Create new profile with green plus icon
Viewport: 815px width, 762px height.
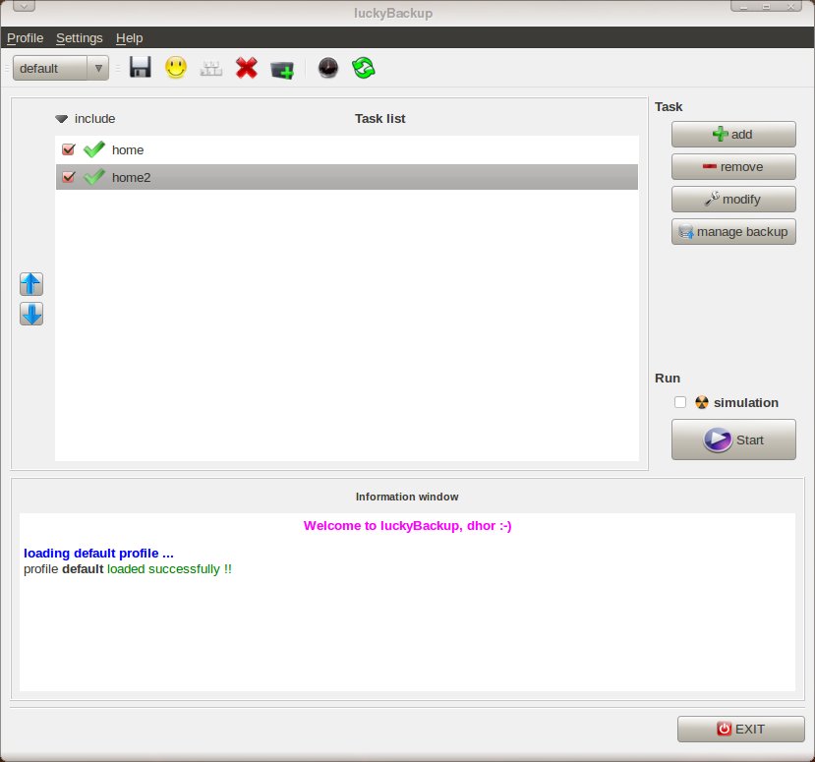[282, 69]
